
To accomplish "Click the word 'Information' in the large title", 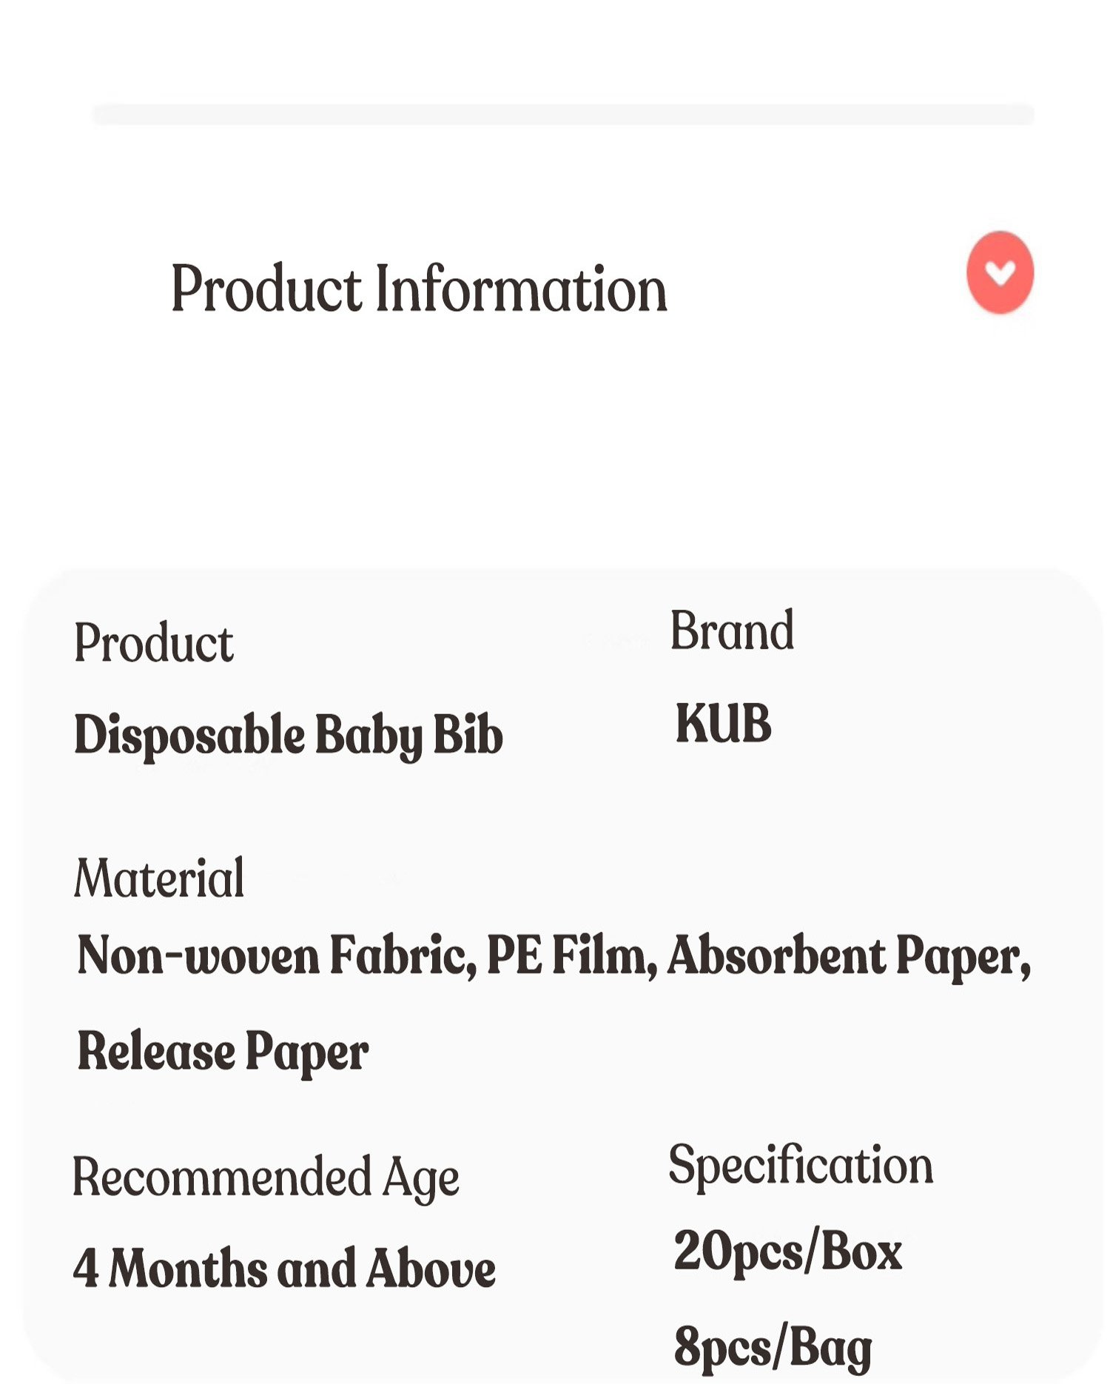I will pyautogui.click(x=521, y=289).
